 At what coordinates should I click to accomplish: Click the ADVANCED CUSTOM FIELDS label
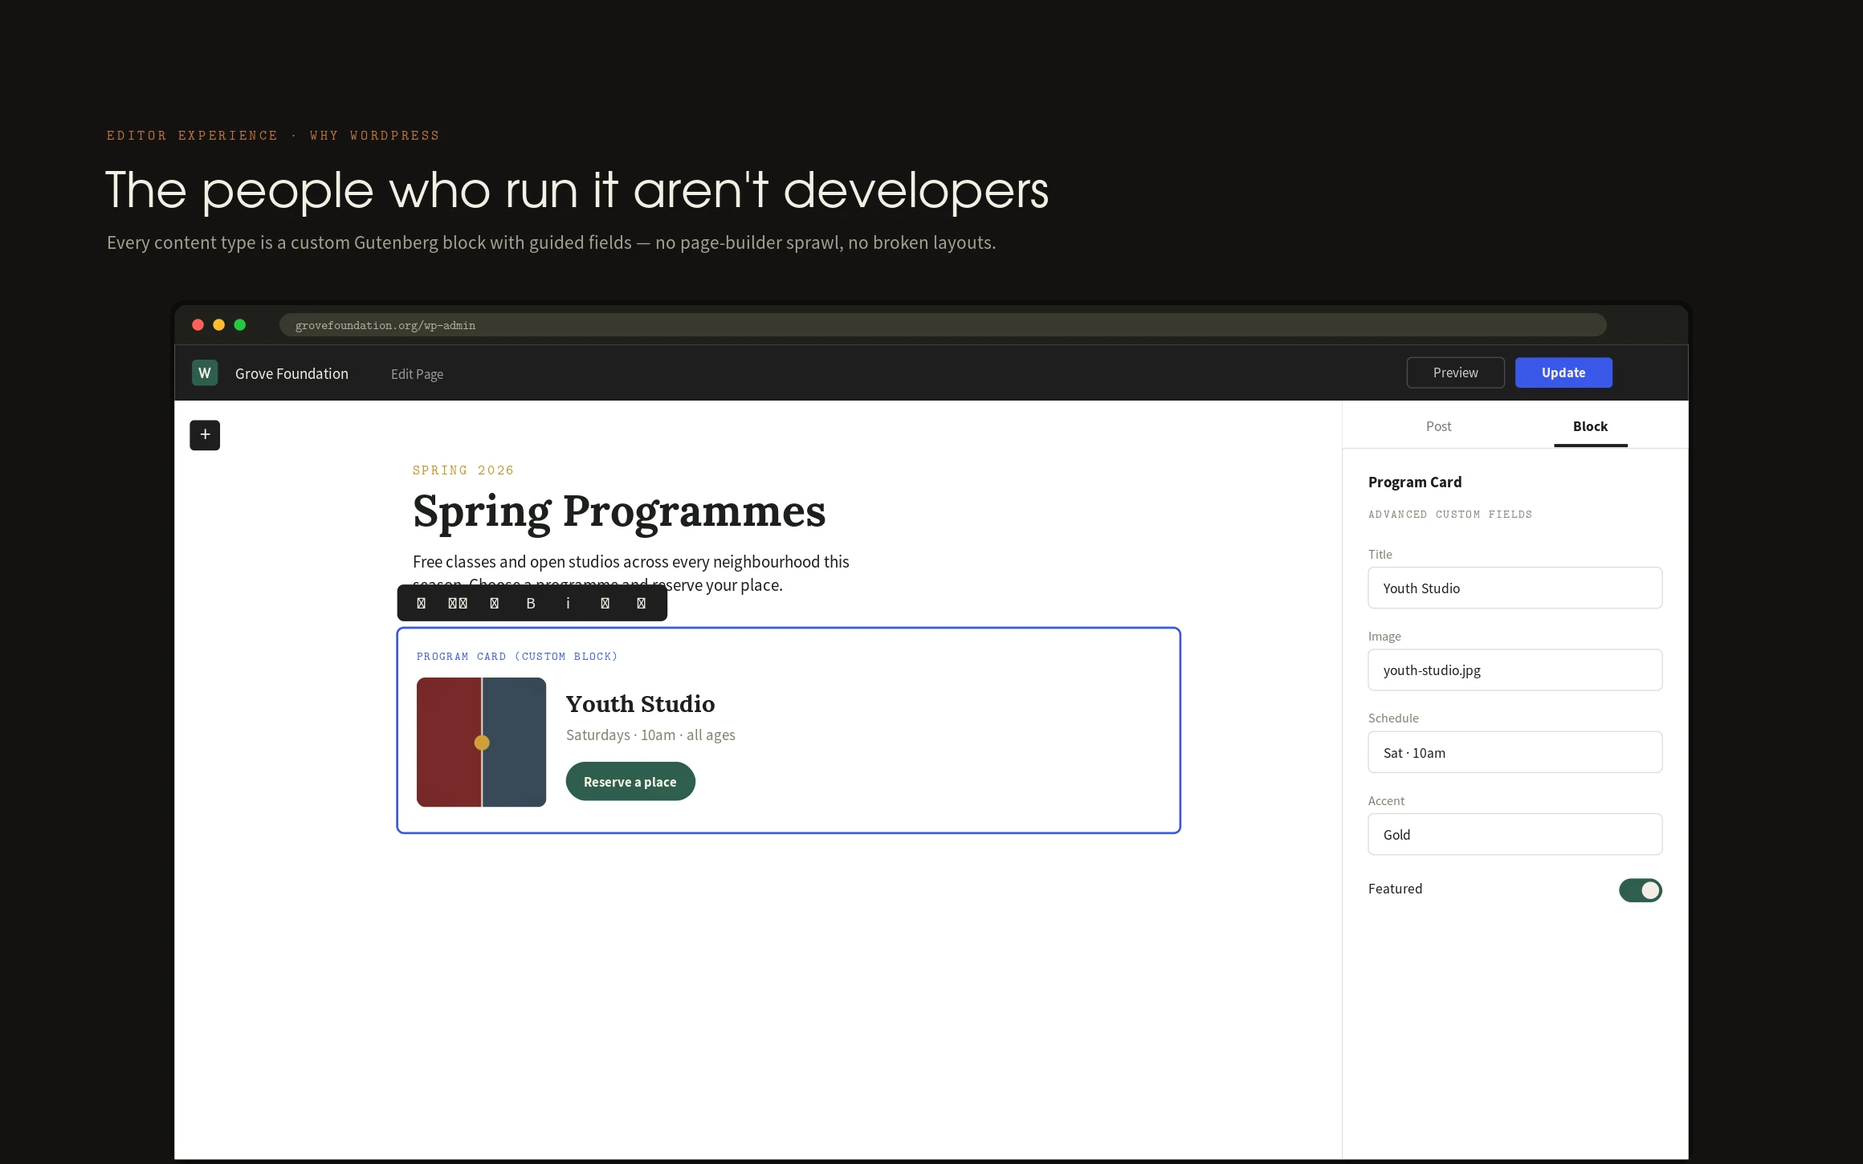click(x=1450, y=515)
